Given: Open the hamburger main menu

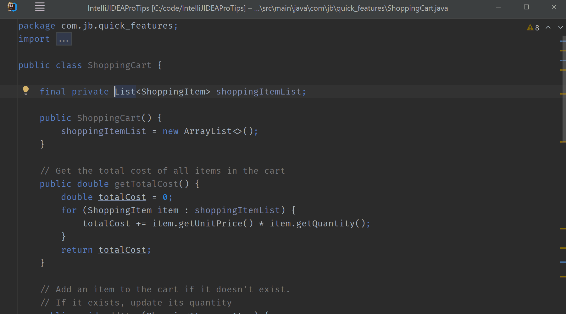Looking at the screenshot, I should tap(40, 7).
